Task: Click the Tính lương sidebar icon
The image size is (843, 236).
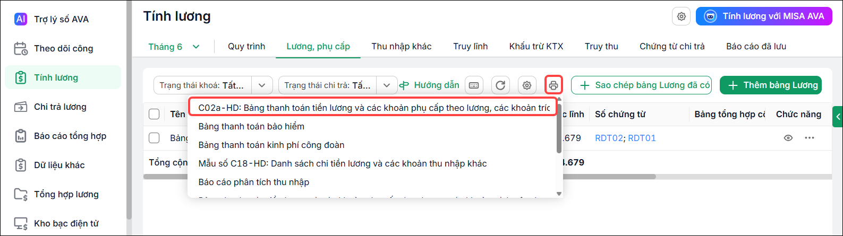Action: click(x=21, y=77)
